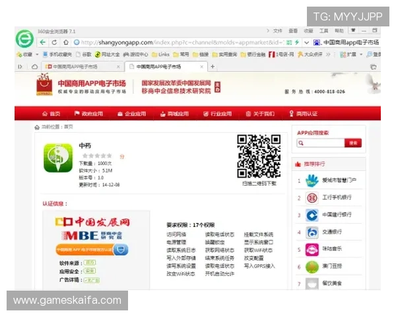Open the 手机收藏夹 bookmark

[x=57, y=54]
